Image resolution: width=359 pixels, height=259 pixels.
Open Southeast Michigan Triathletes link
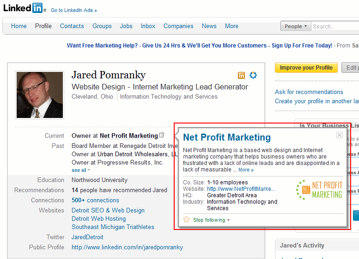point(113,227)
